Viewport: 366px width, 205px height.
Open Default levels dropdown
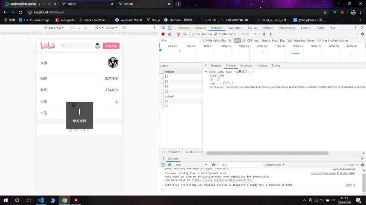coord(274,165)
